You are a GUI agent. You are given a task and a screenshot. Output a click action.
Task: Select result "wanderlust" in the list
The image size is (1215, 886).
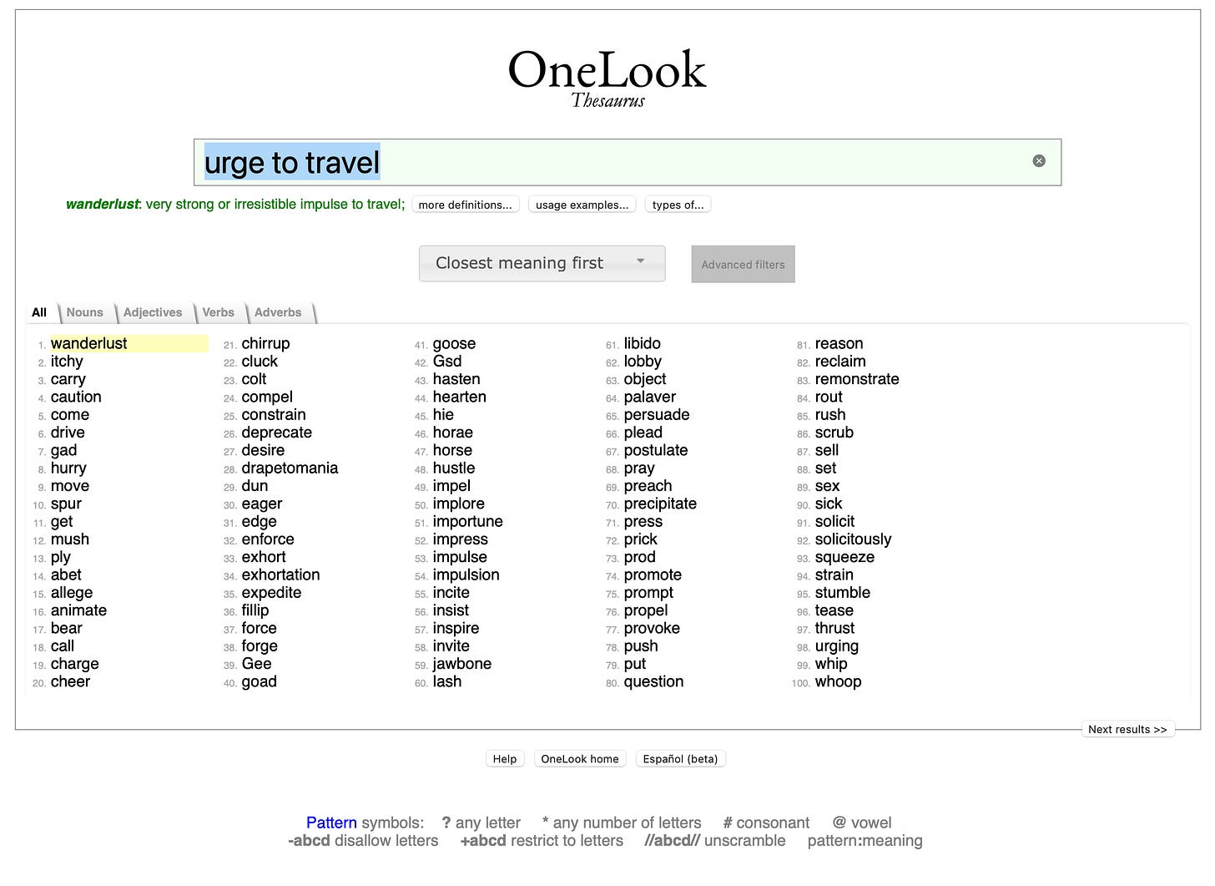click(x=89, y=343)
